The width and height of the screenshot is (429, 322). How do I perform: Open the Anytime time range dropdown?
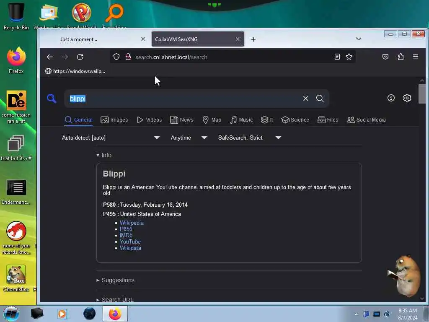(x=189, y=138)
